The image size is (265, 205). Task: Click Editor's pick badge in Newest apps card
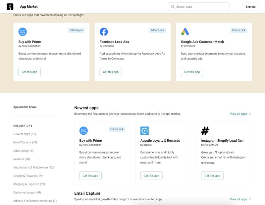(x=117, y=129)
